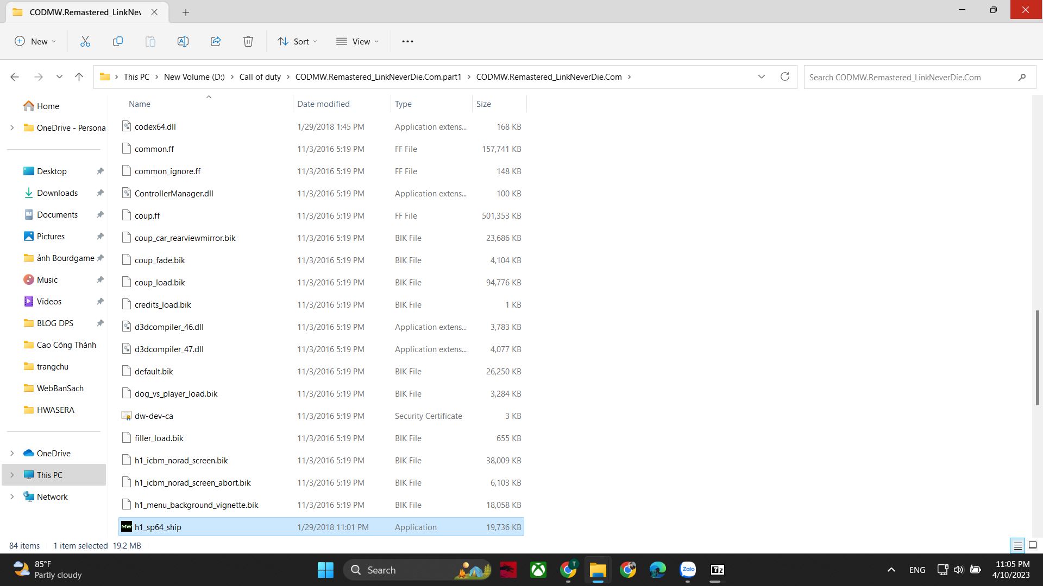Click the Copy icon in toolbar
The width and height of the screenshot is (1043, 586).
118,41
